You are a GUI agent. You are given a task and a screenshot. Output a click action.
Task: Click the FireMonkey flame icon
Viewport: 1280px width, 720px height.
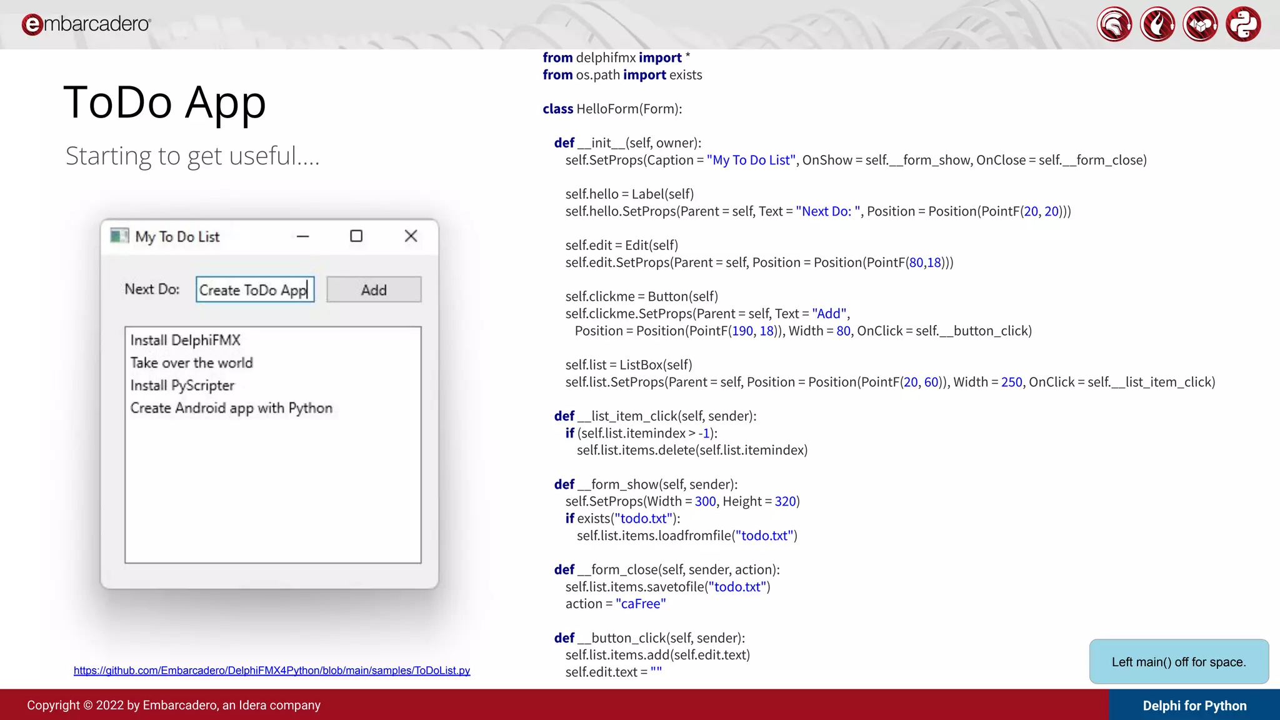[1157, 25]
